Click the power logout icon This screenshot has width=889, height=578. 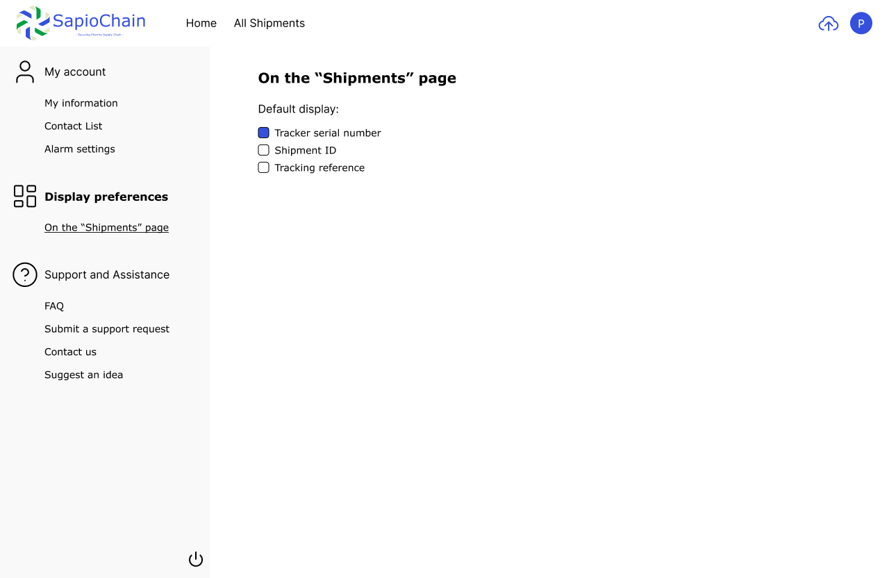(196, 559)
